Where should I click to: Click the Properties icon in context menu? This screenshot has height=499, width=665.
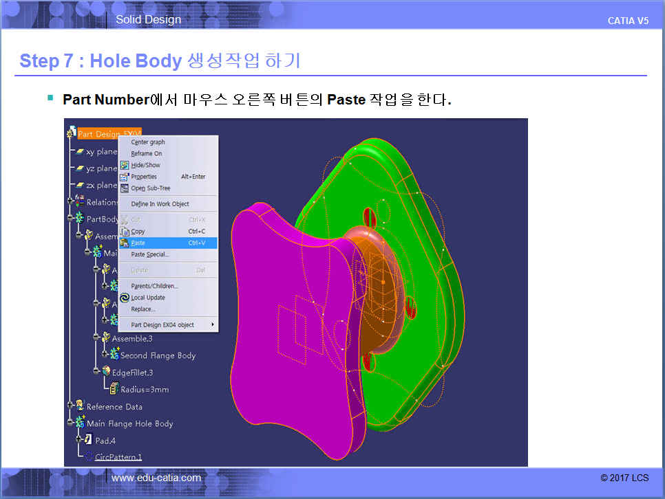(125, 177)
